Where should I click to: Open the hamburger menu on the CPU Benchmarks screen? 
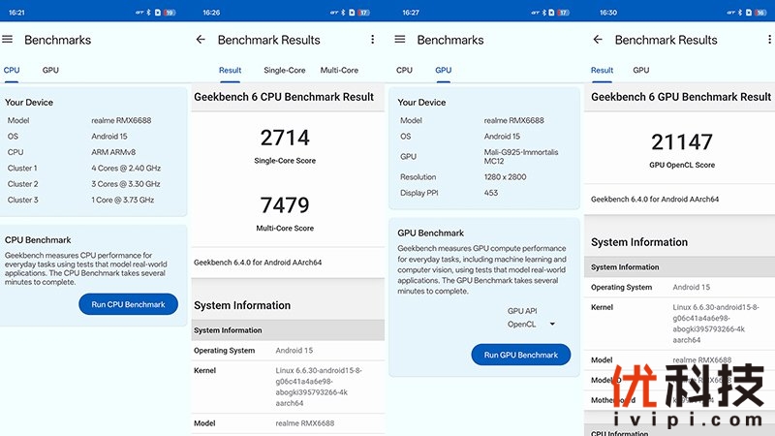[8, 40]
